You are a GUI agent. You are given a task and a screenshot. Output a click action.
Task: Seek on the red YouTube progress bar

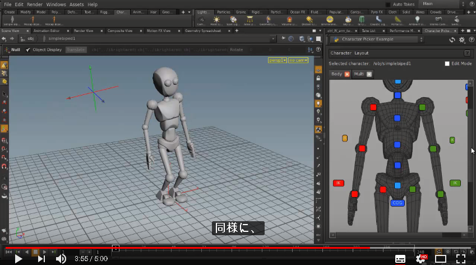click(188, 248)
